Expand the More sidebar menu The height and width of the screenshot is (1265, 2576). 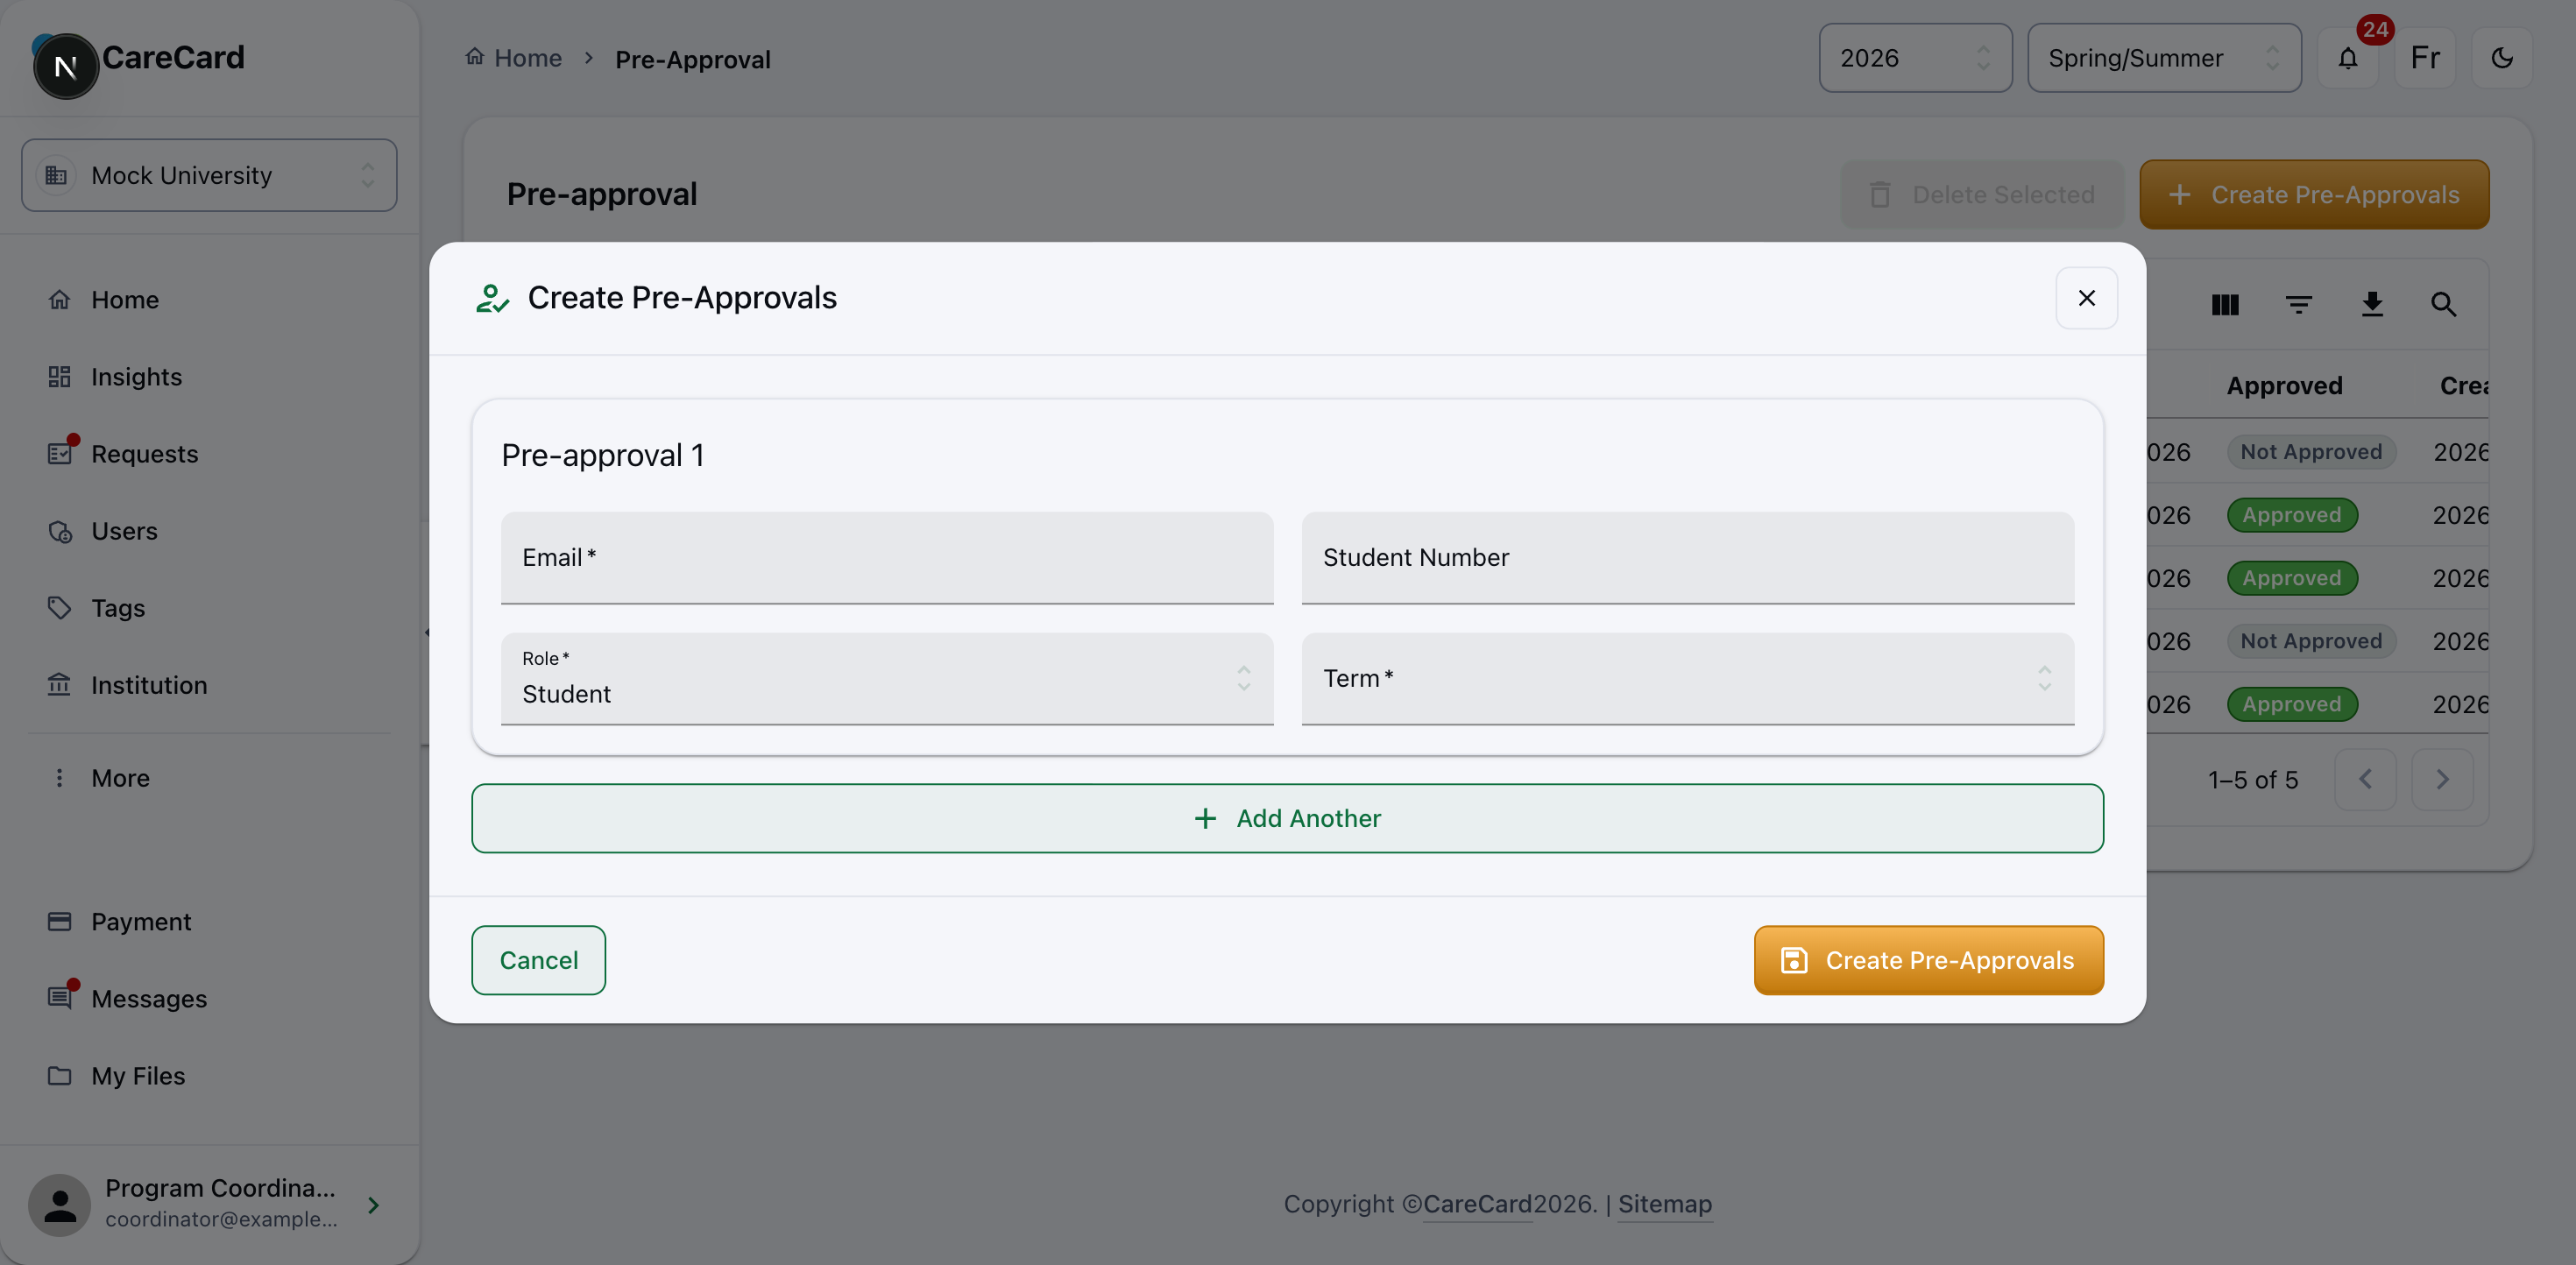click(210, 778)
